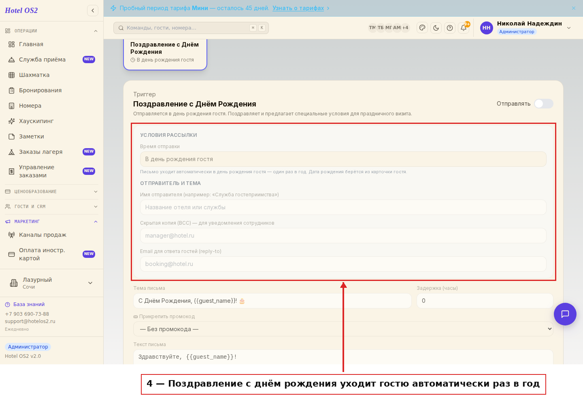Screen dimensions: 583x404
Task: Click the ТБ user avatar
Action: (x=381, y=28)
